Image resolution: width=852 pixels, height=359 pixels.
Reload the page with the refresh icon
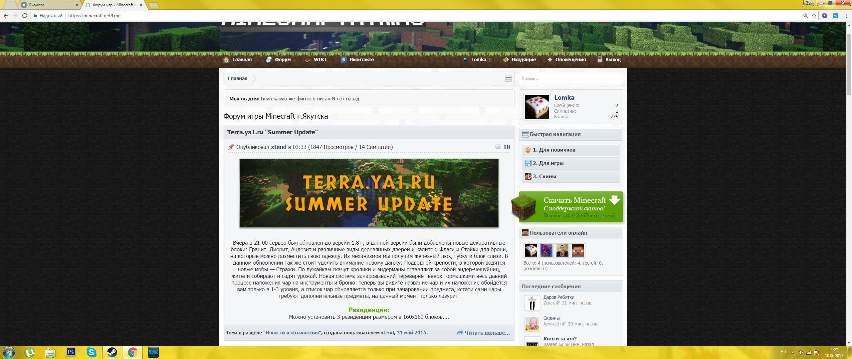(24, 16)
